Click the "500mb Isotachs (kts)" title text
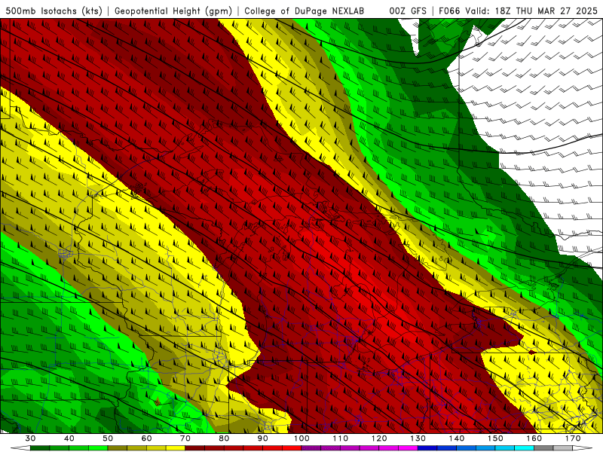 (54, 11)
